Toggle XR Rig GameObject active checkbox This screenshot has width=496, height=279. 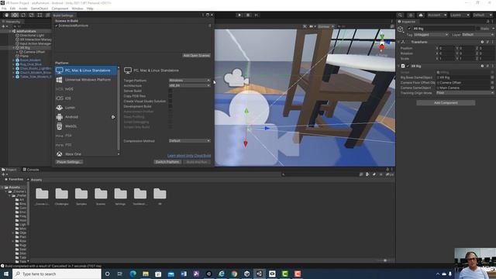409,29
